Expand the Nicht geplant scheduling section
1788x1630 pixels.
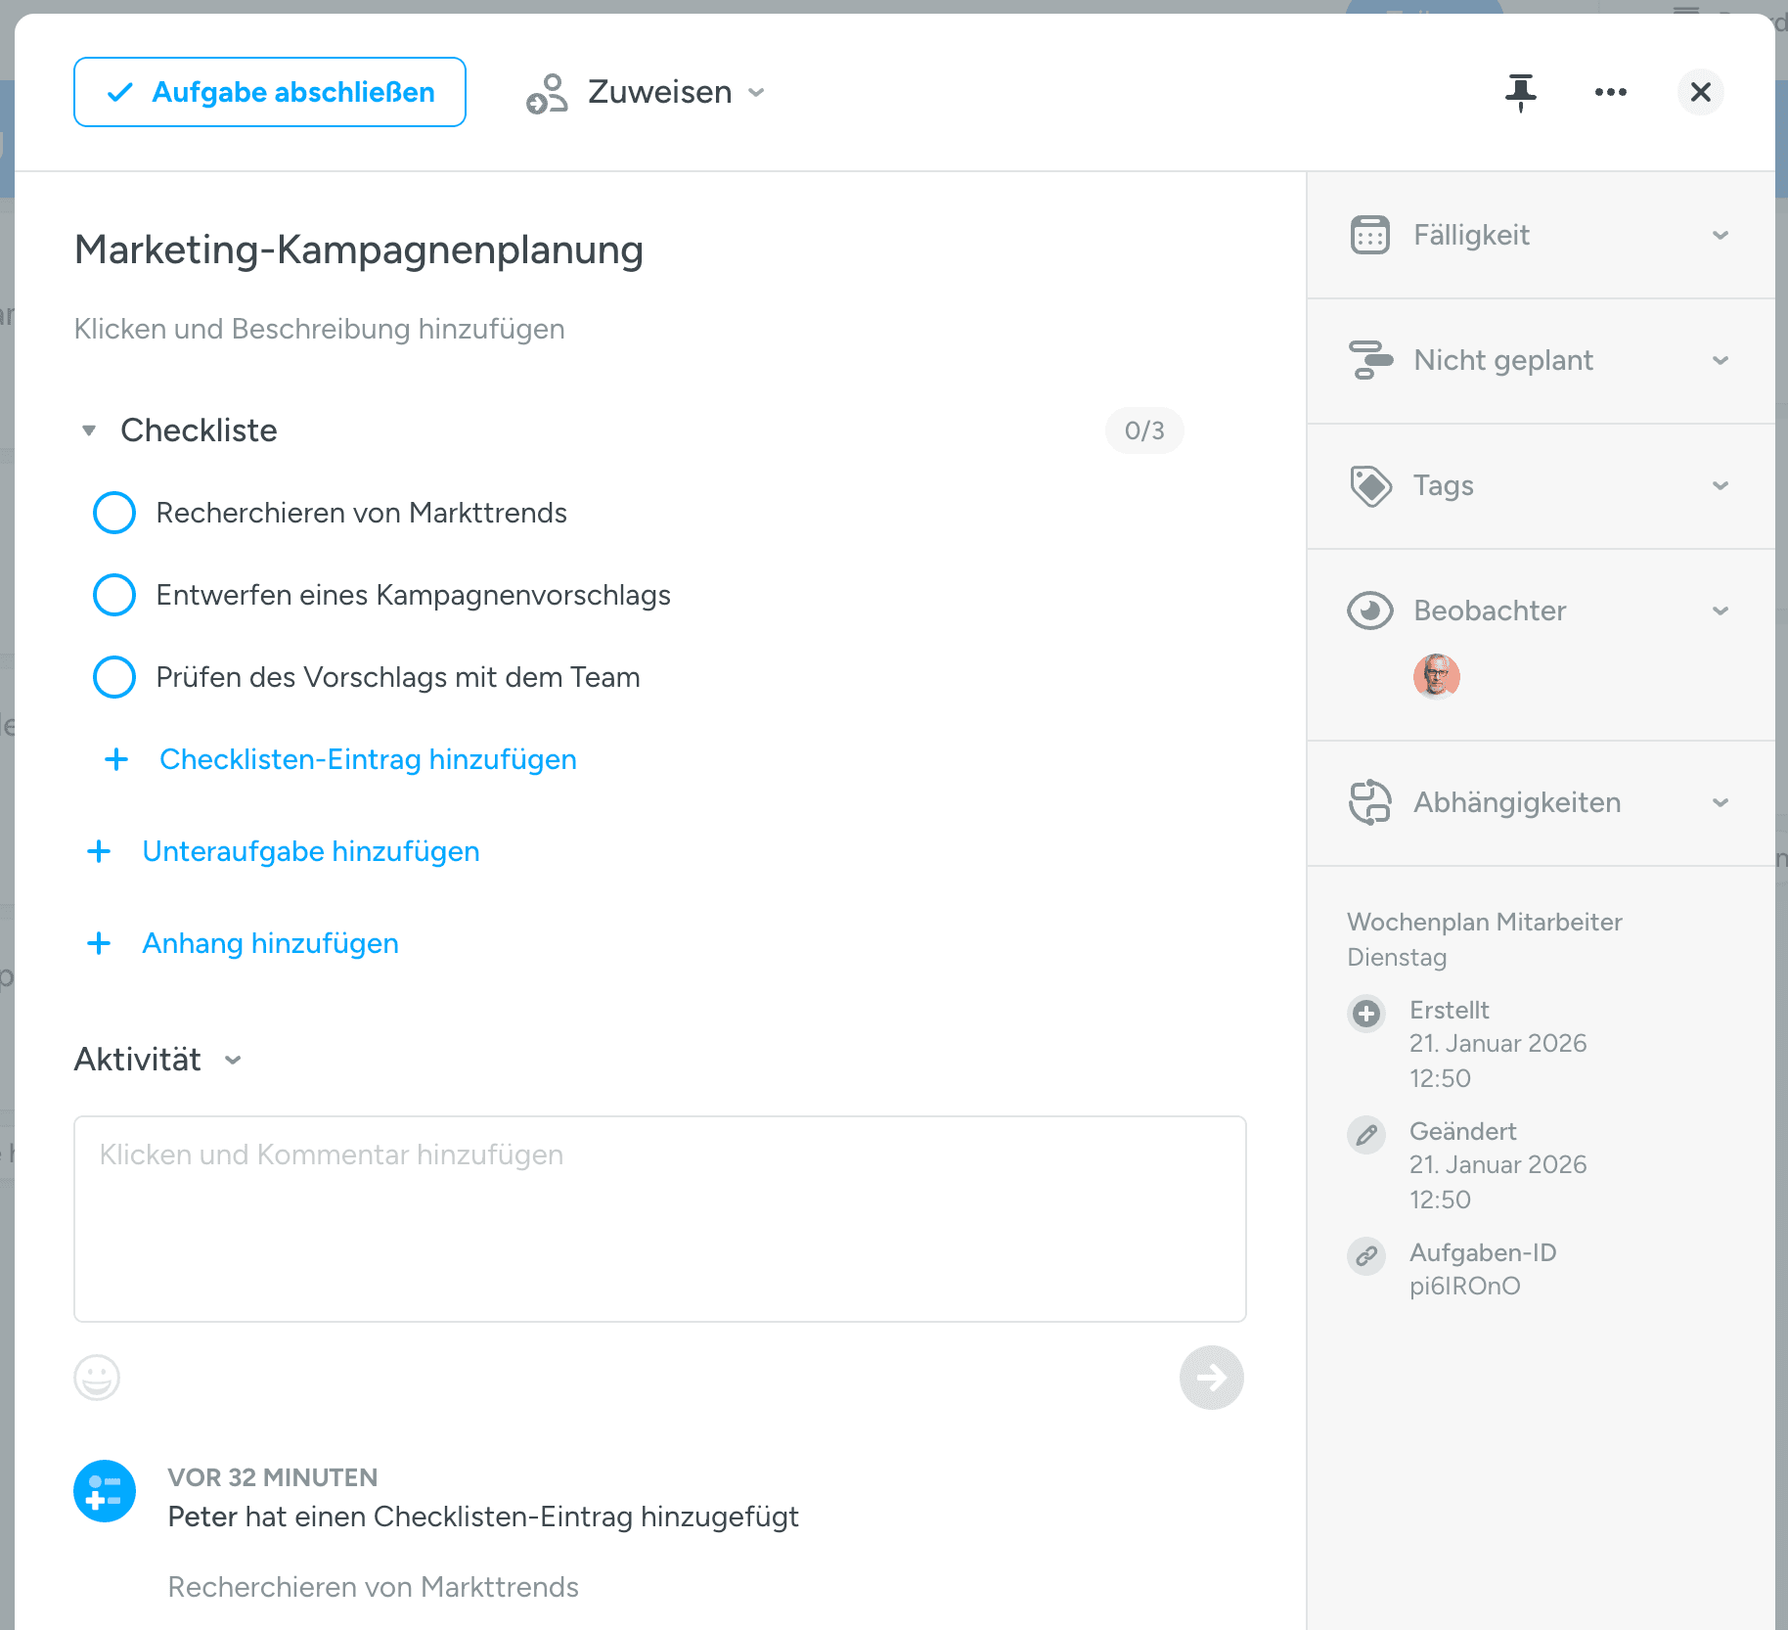[1720, 360]
